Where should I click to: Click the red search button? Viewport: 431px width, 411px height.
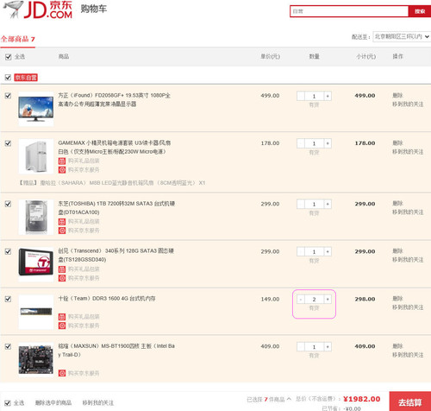pyautogui.click(x=420, y=11)
